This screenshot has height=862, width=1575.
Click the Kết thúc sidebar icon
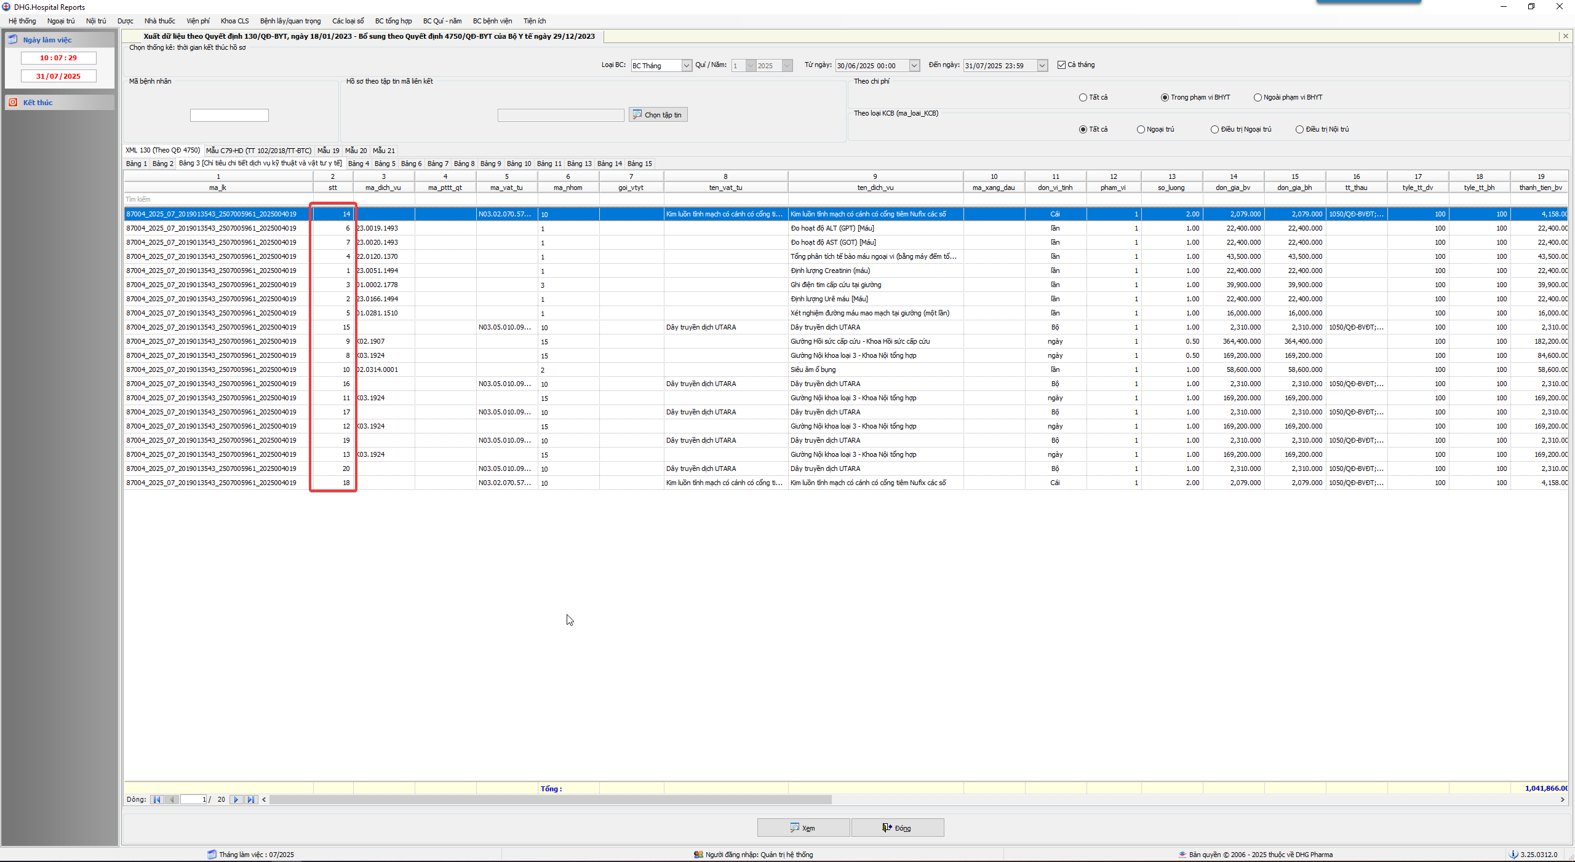coord(13,102)
